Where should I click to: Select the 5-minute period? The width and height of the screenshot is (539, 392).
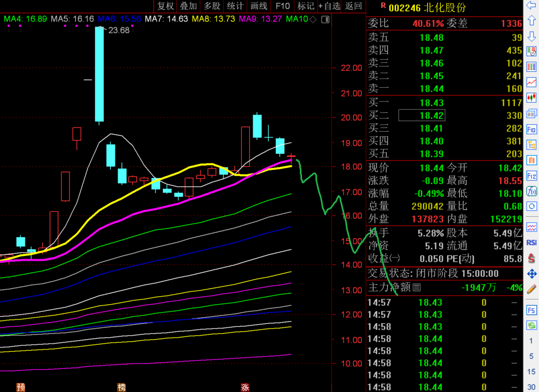(x=531, y=356)
